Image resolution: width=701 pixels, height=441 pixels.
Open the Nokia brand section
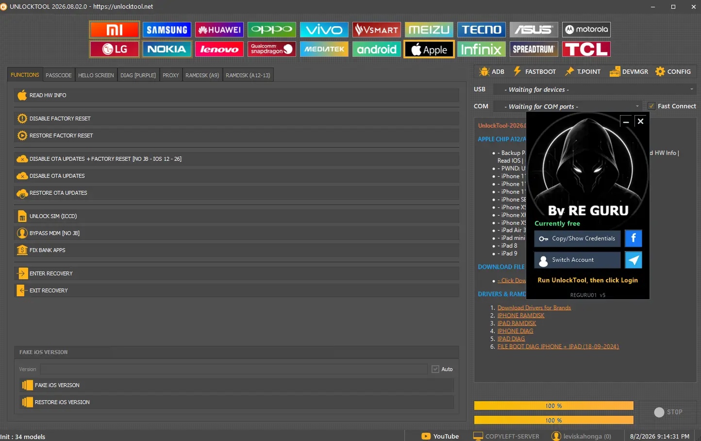(x=167, y=49)
